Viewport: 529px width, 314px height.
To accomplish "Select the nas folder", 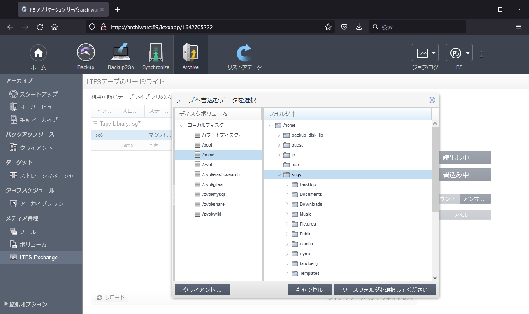I will coord(348,165).
